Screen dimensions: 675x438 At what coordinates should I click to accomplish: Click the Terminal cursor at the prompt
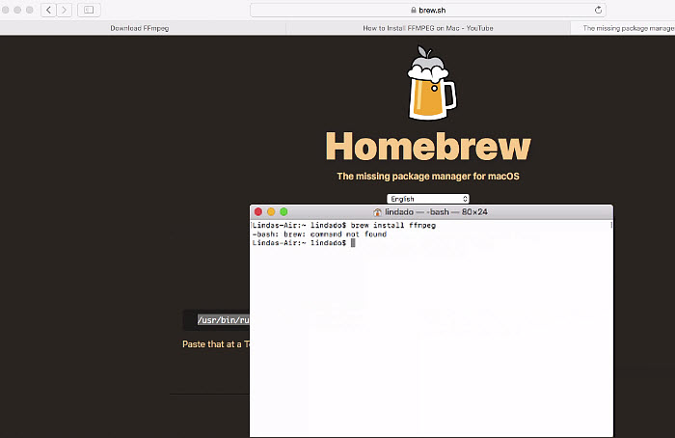pos(353,243)
